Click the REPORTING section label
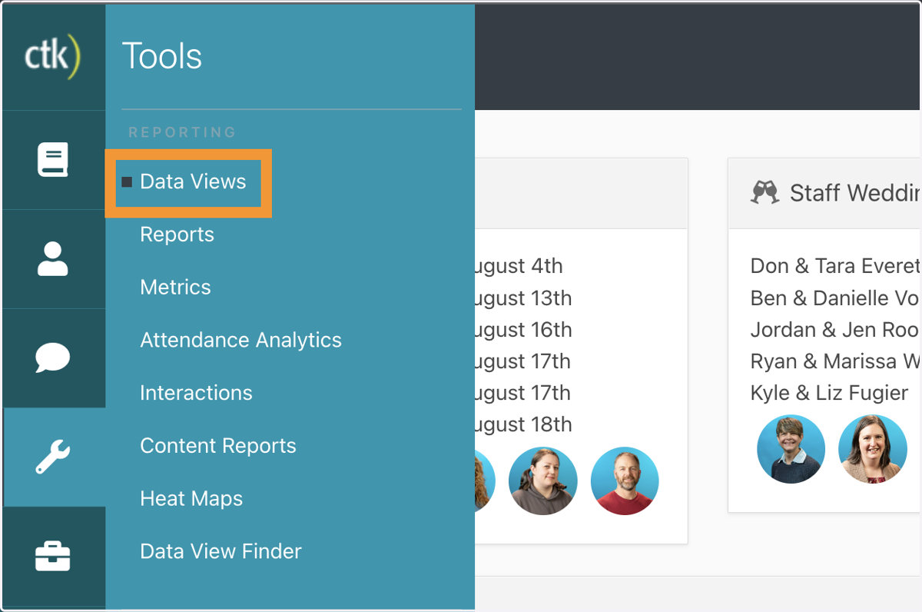 (182, 132)
